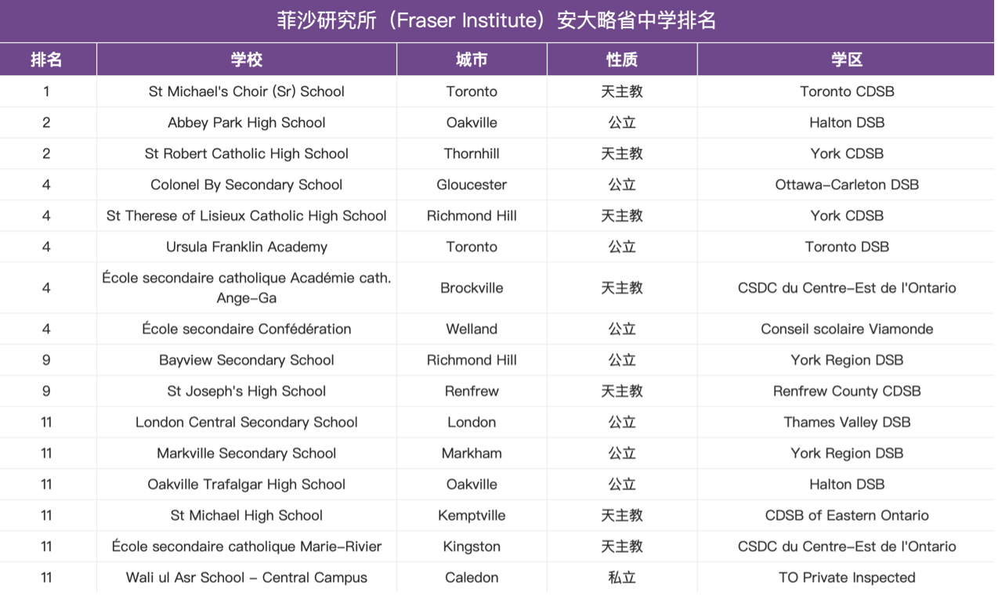Viewport: 998px width, 595px height.
Task: Click the table title mentioning Fraser Institute
Action: point(497,20)
